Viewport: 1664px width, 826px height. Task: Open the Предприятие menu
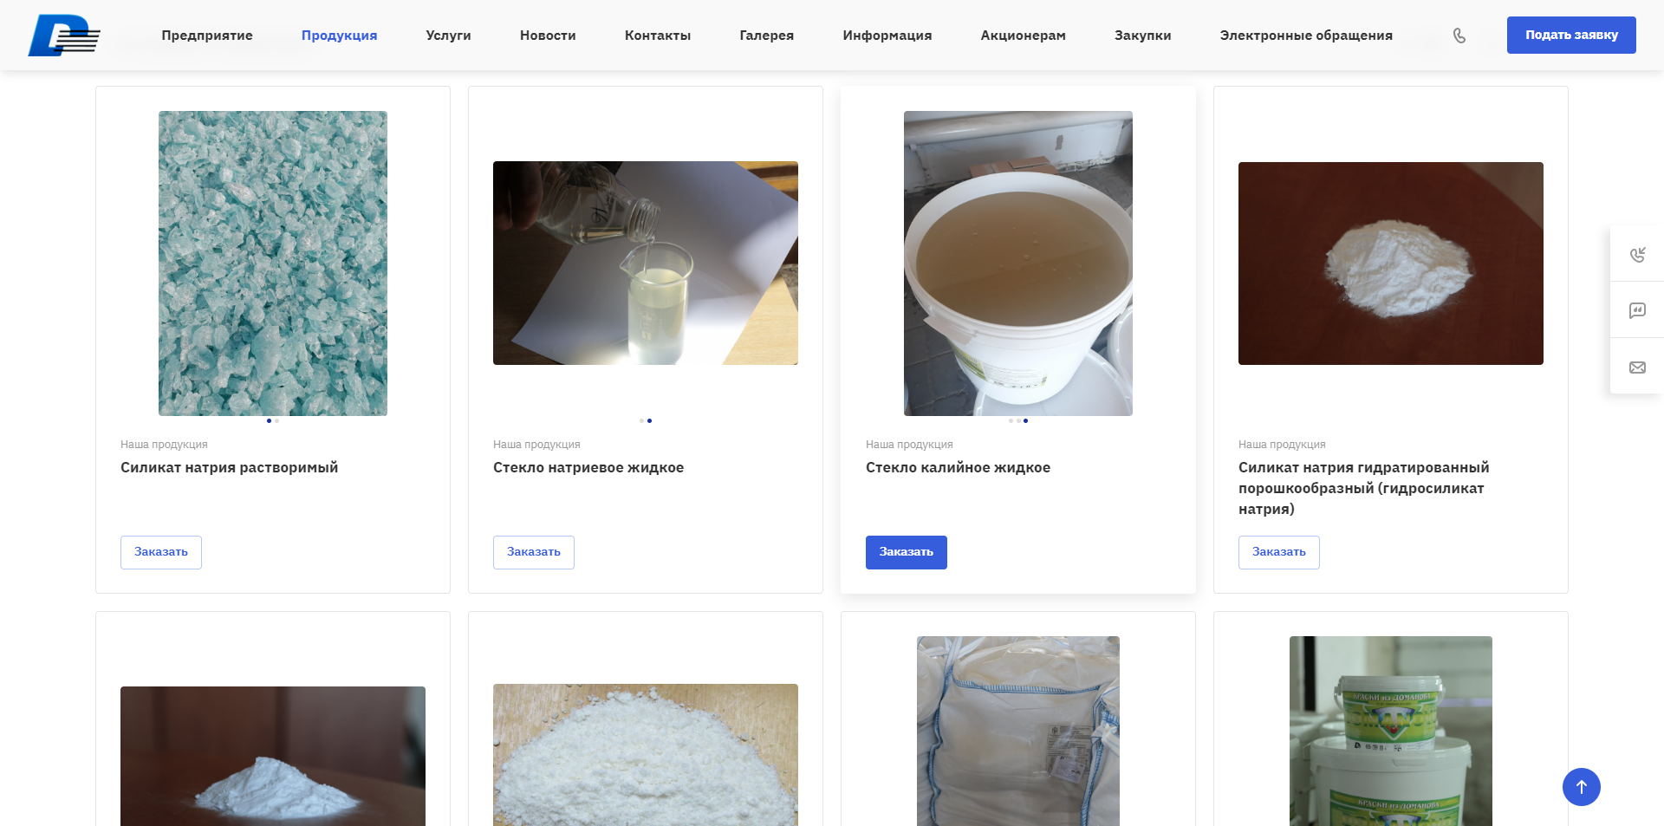(x=207, y=36)
